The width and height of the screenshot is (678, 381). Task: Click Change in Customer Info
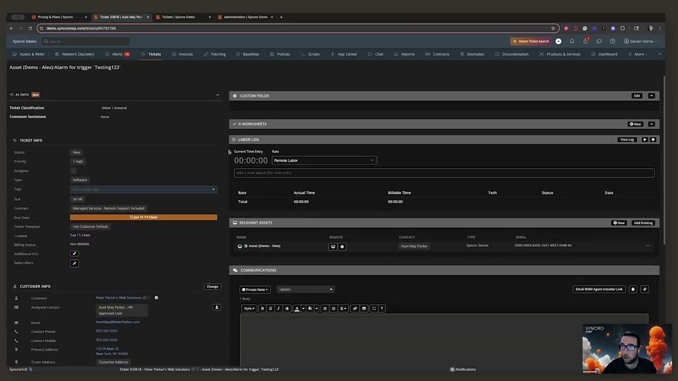[x=212, y=287]
